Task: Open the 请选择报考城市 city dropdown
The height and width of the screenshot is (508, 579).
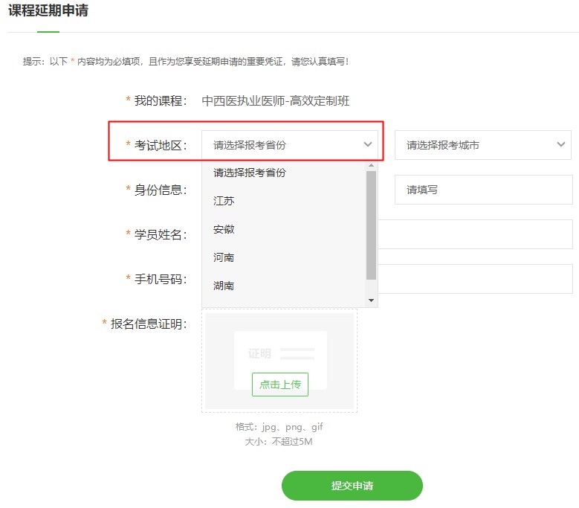Action: click(476, 145)
